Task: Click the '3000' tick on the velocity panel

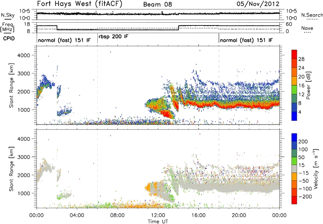Action: [23, 157]
